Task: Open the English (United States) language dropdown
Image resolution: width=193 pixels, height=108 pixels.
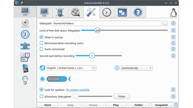Action: (71, 68)
